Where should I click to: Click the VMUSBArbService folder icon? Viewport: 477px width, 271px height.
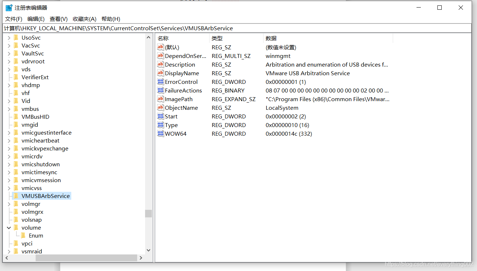[x=16, y=196]
